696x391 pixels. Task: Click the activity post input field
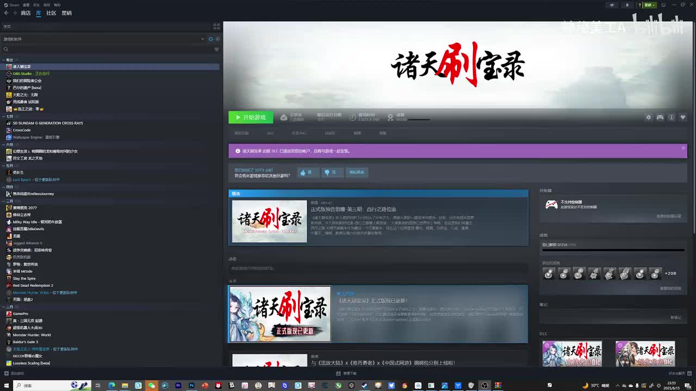(378, 268)
